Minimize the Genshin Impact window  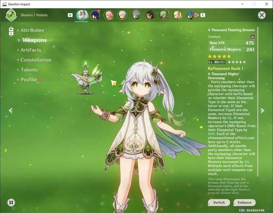(x=242, y=4)
